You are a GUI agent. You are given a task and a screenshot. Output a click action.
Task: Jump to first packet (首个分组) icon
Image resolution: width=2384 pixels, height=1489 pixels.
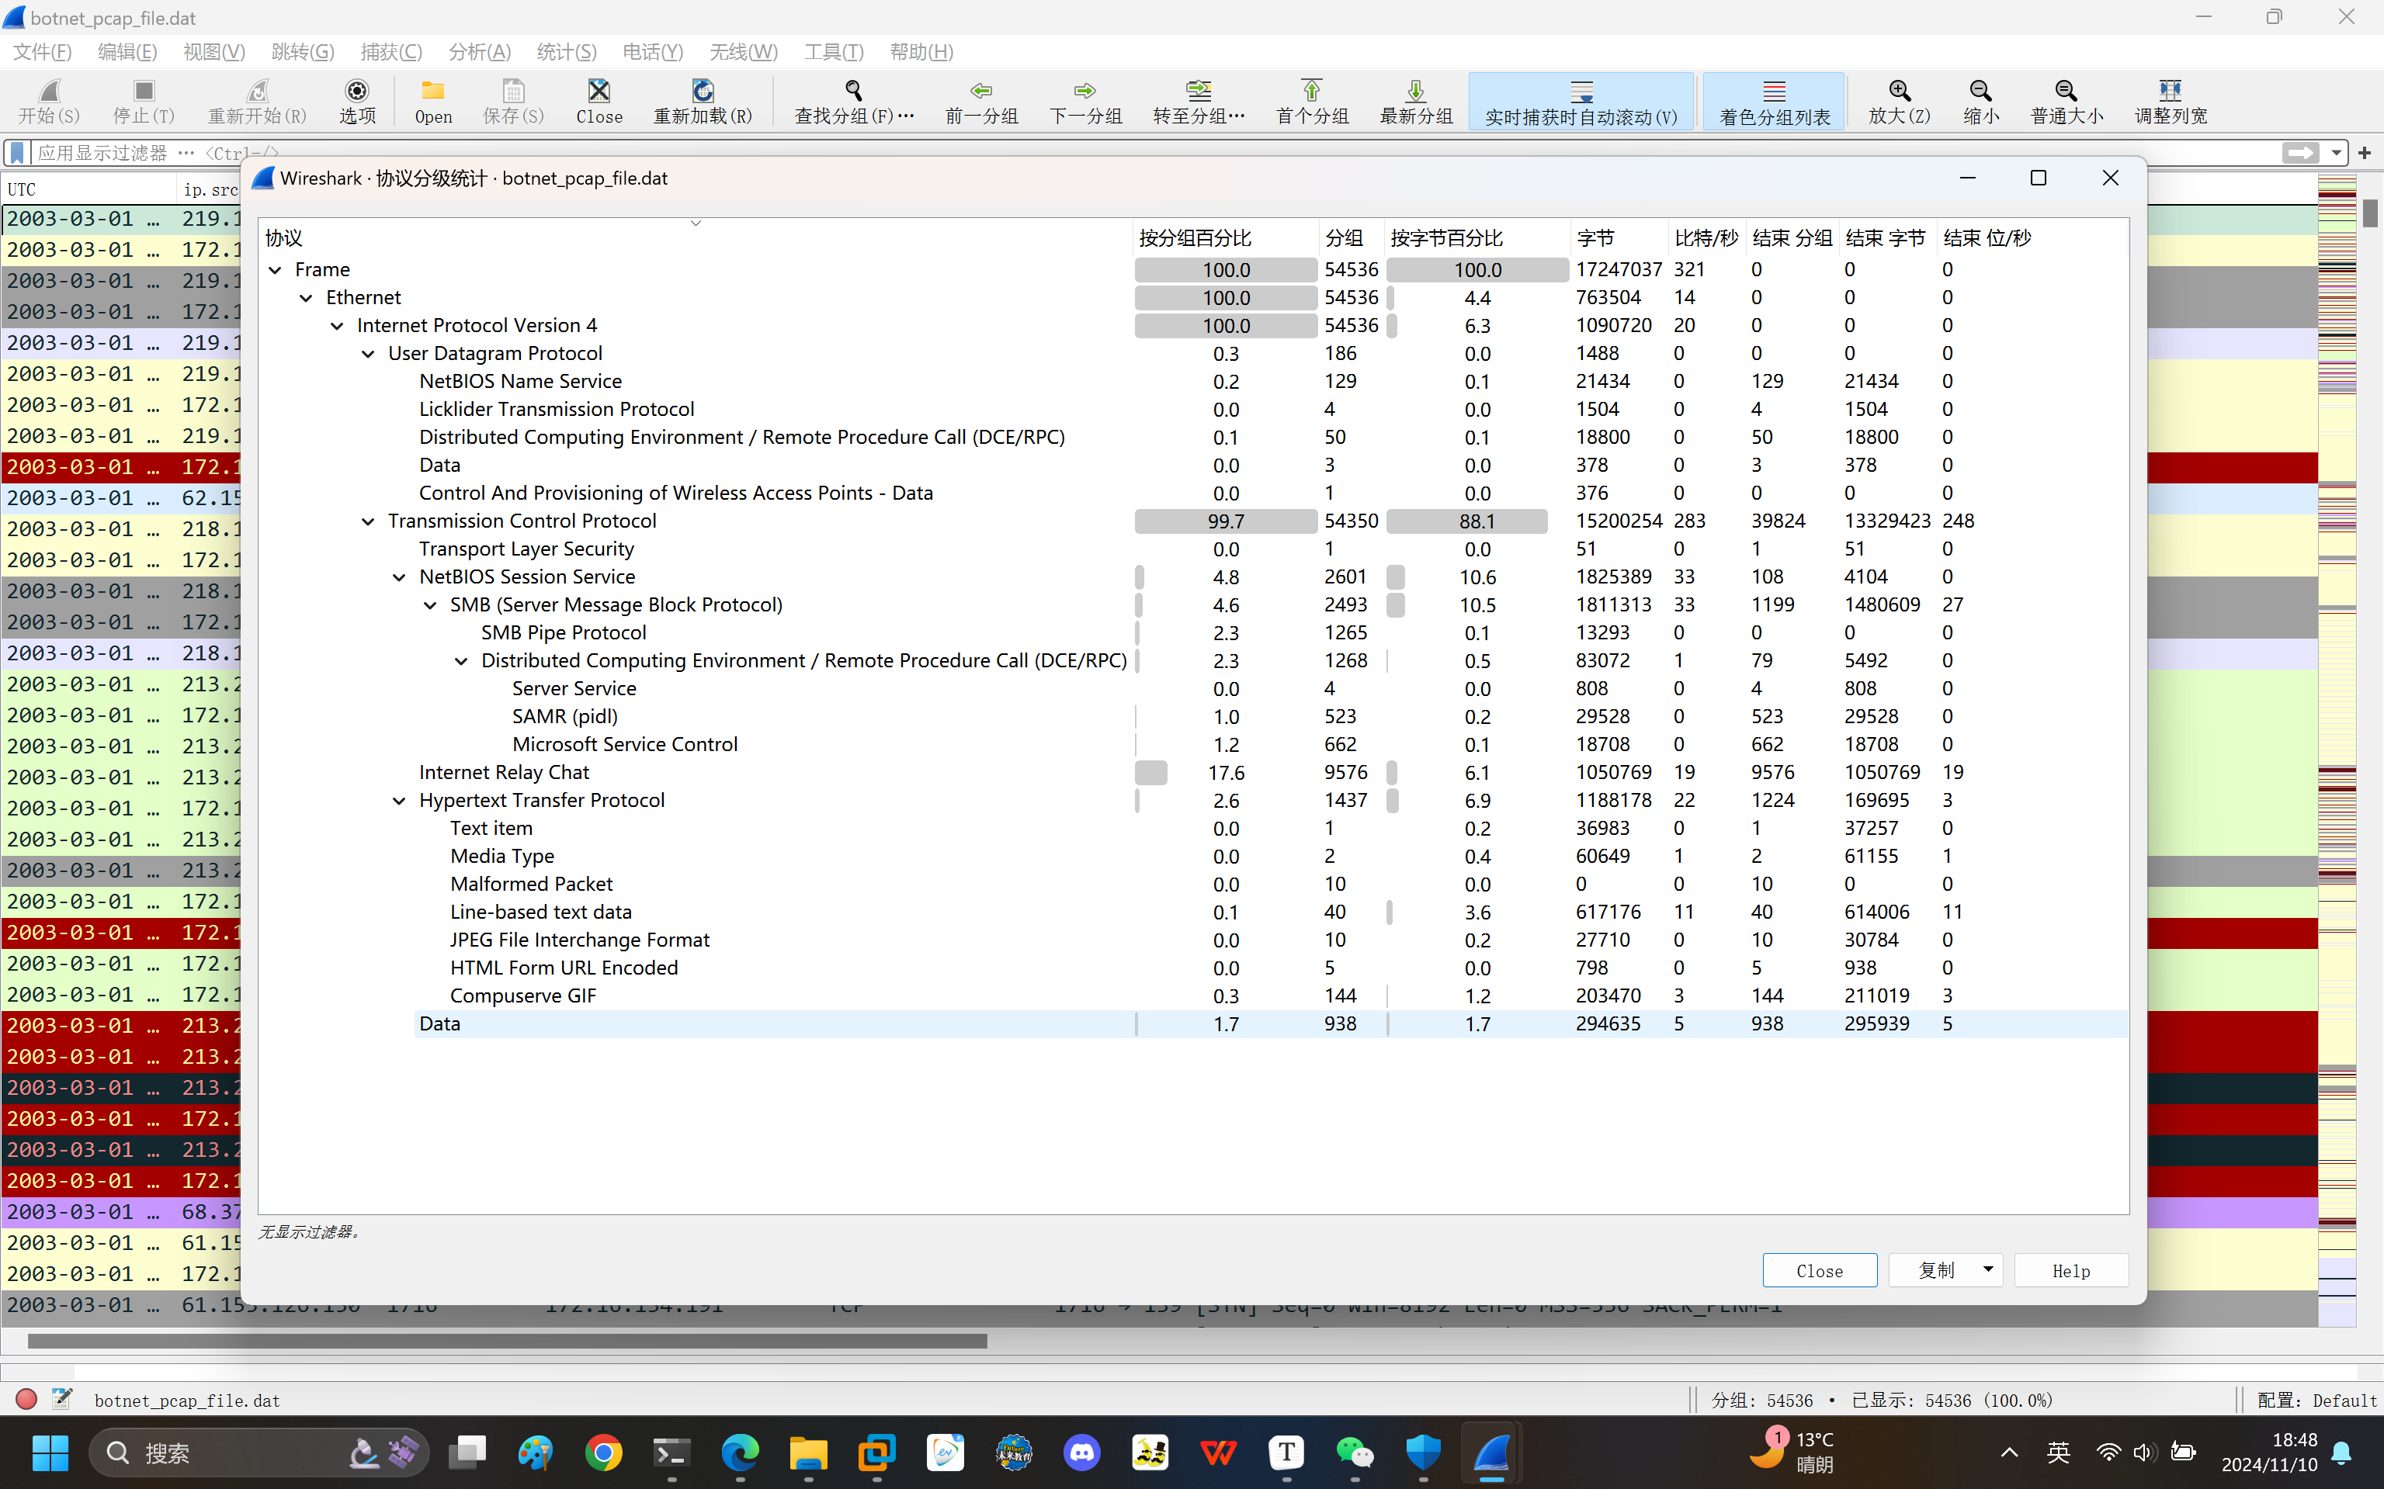pos(1312,92)
